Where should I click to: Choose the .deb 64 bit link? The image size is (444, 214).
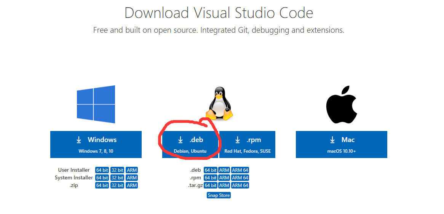(x=211, y=170)
